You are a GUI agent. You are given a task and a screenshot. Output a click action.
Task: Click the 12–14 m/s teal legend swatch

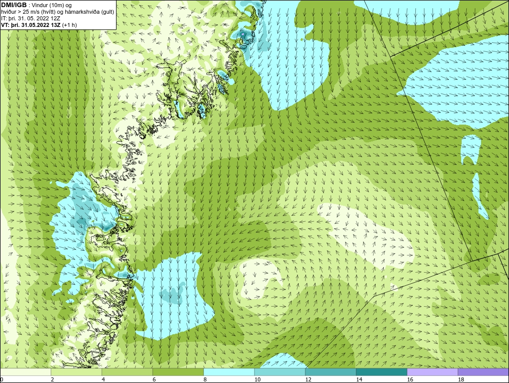[x=331, y=372]
